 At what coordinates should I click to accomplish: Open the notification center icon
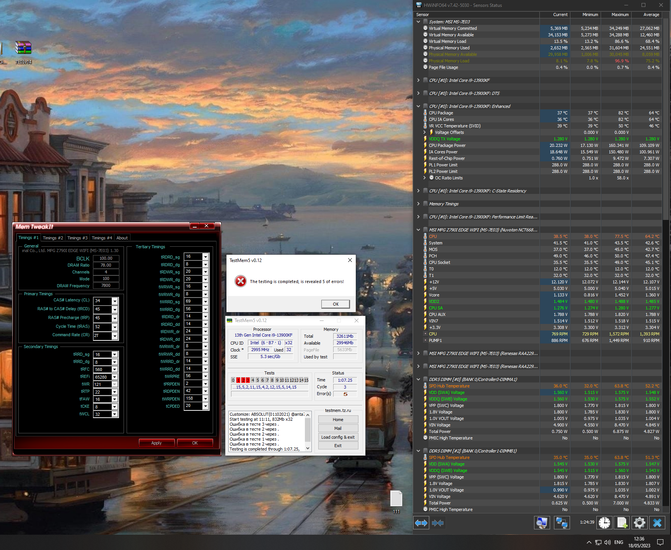[660, 542]
